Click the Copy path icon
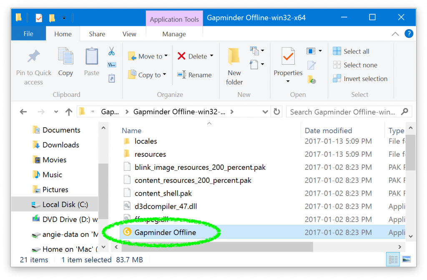This screenshot has height=280, width=427. click(x=111, y=65)
